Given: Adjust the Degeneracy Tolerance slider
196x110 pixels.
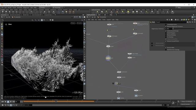Looking at the screenshot, I should [x=184, y=29].
